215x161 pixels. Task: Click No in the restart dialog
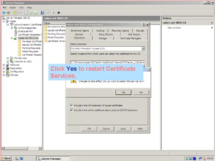pyautogui.click(x=141, y=92)
